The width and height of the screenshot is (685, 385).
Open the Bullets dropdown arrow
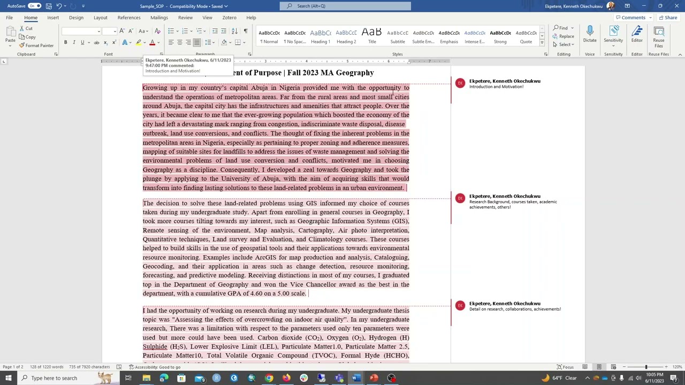tap(178, 31)
